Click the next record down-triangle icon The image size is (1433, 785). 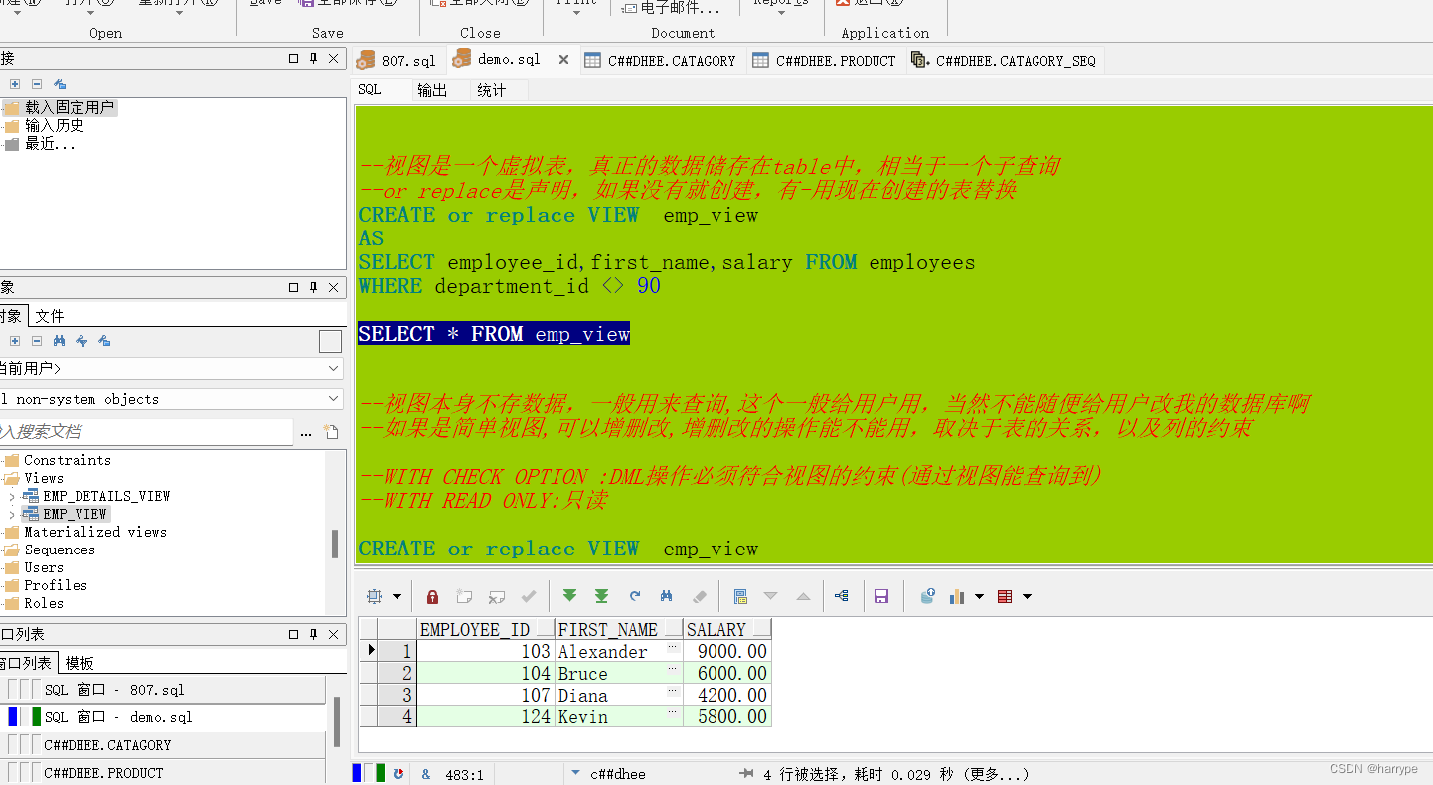[x=770, y=596]
